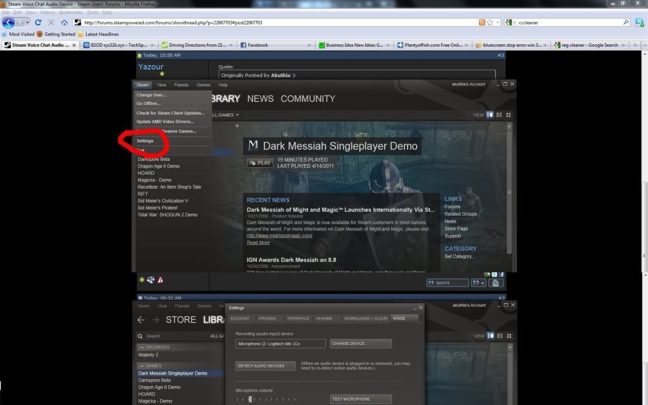Switch to the BSOD sys32k.sys TechSpot tab
The image size is (648, 405).
pos(118,45)
